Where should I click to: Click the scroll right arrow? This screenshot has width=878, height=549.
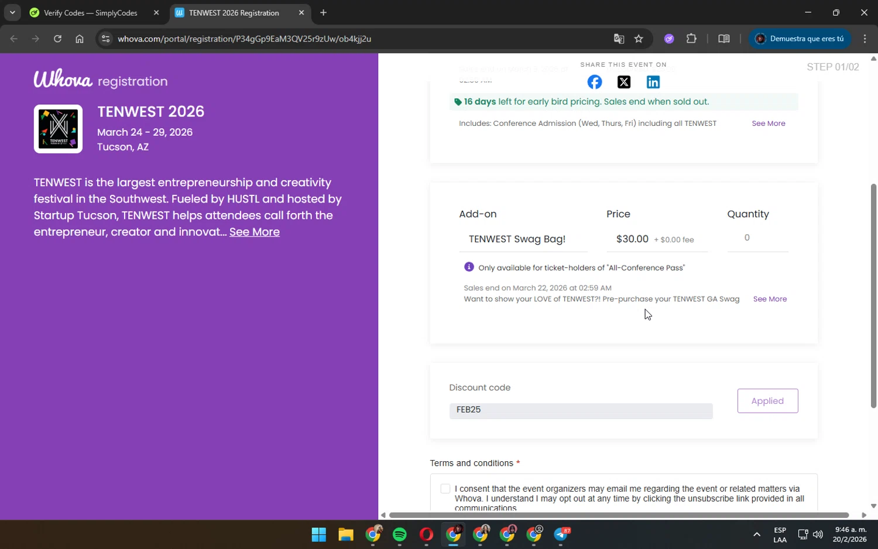coord(864,515)
